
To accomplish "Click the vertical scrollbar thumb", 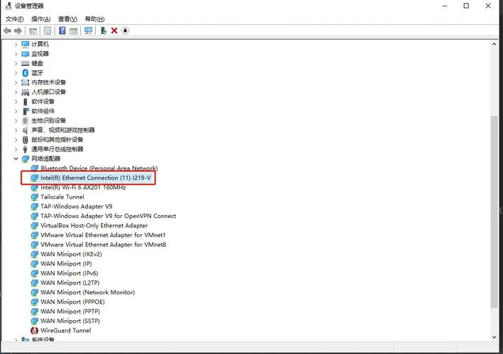I will point(494,212).
